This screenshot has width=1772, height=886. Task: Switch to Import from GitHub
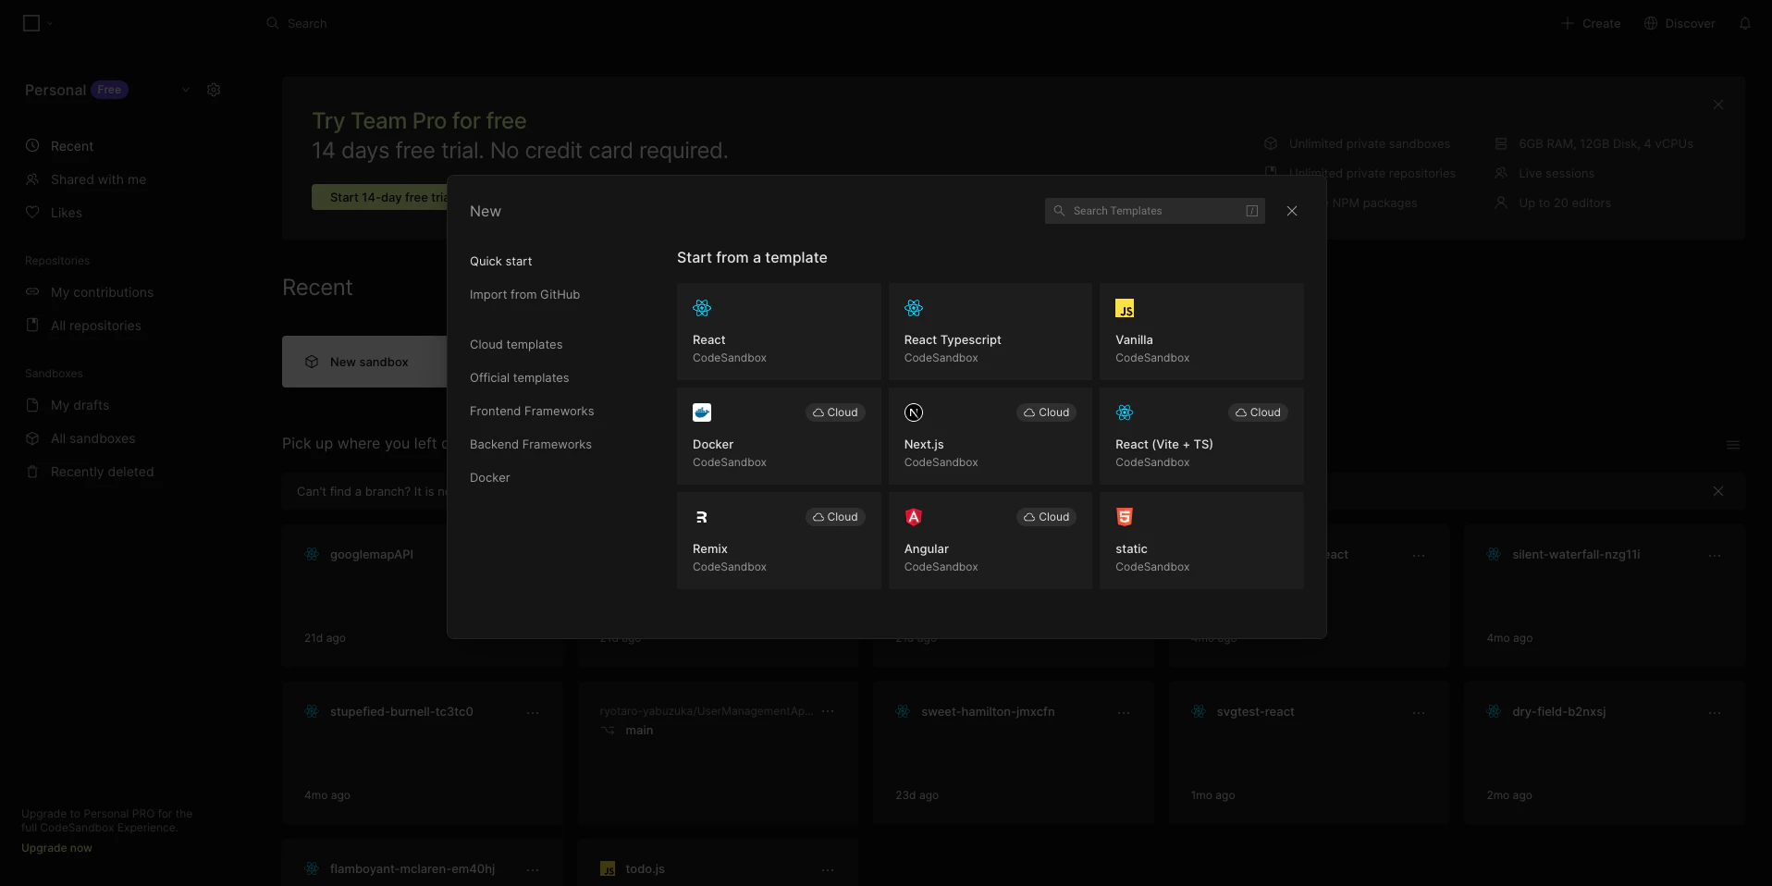[524, 295]
